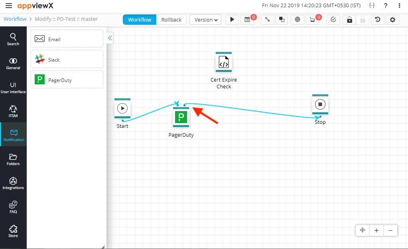Screen dimensions: 408x249
Task: Collapse the notification palette panel
Action: [110, 38]
